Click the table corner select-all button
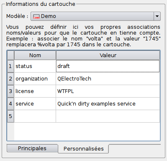 tap(10, 55)
